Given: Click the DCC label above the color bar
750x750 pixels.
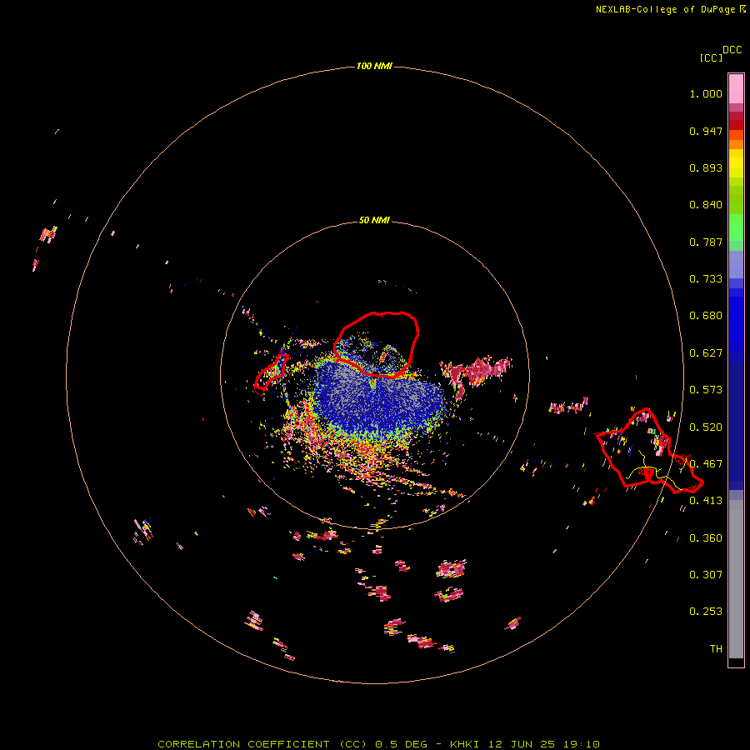Looking at the screenshot, I should tap(732, 50).
